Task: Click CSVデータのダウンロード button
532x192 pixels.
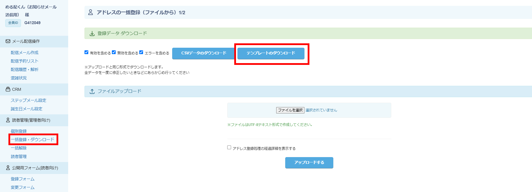Action: 204,53
